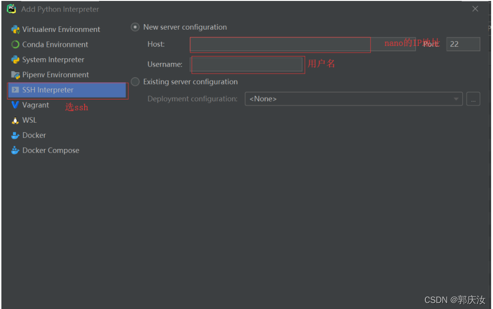Select New server configuration radio button

135,27
